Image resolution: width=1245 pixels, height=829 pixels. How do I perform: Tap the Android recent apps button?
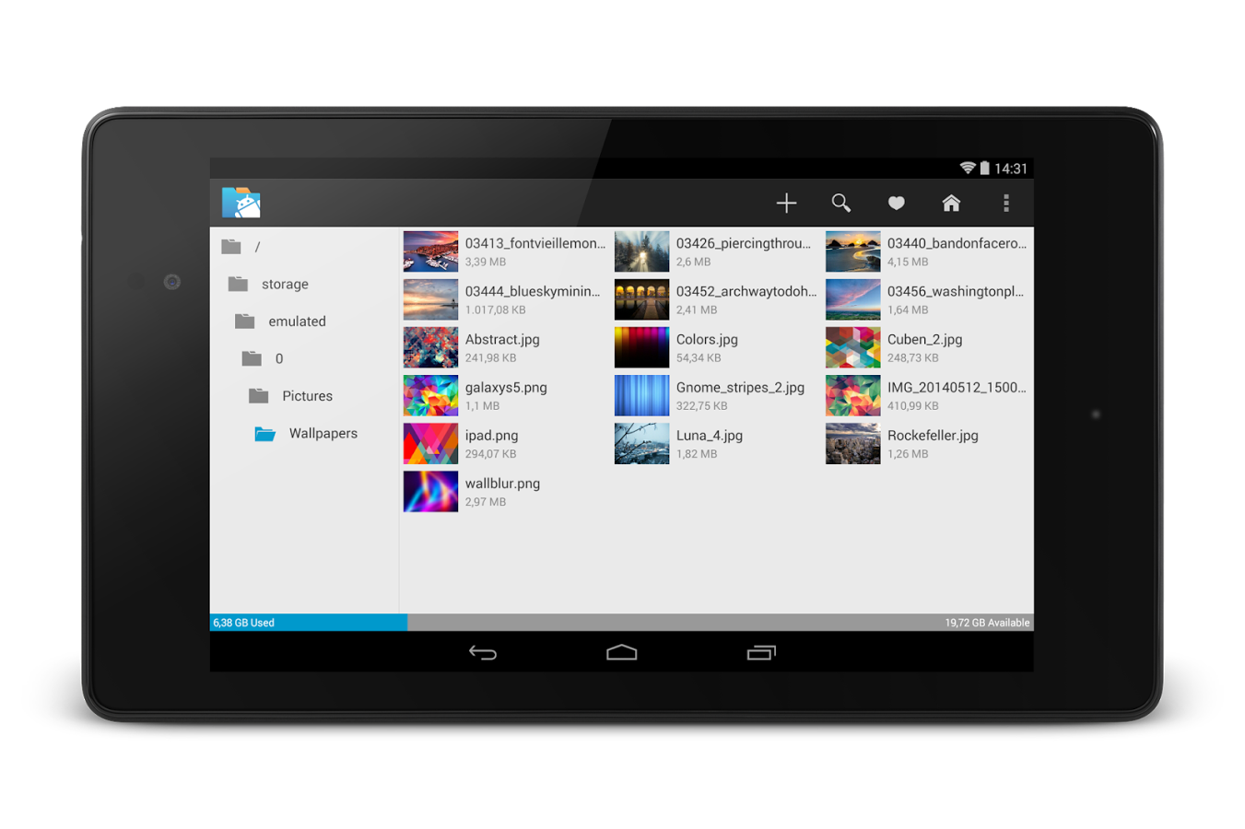tap(761, 652)
